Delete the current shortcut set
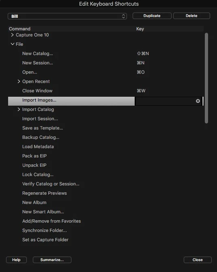 pyautogui.click(x=191, y=16)
